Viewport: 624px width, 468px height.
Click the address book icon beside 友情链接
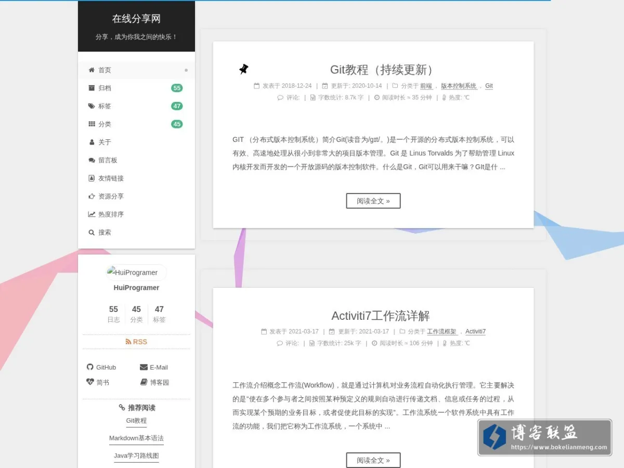92,178
